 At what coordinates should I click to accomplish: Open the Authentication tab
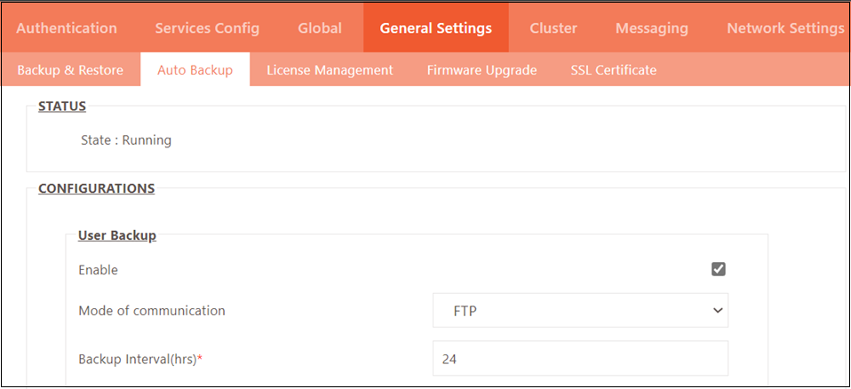coord(67,28)
